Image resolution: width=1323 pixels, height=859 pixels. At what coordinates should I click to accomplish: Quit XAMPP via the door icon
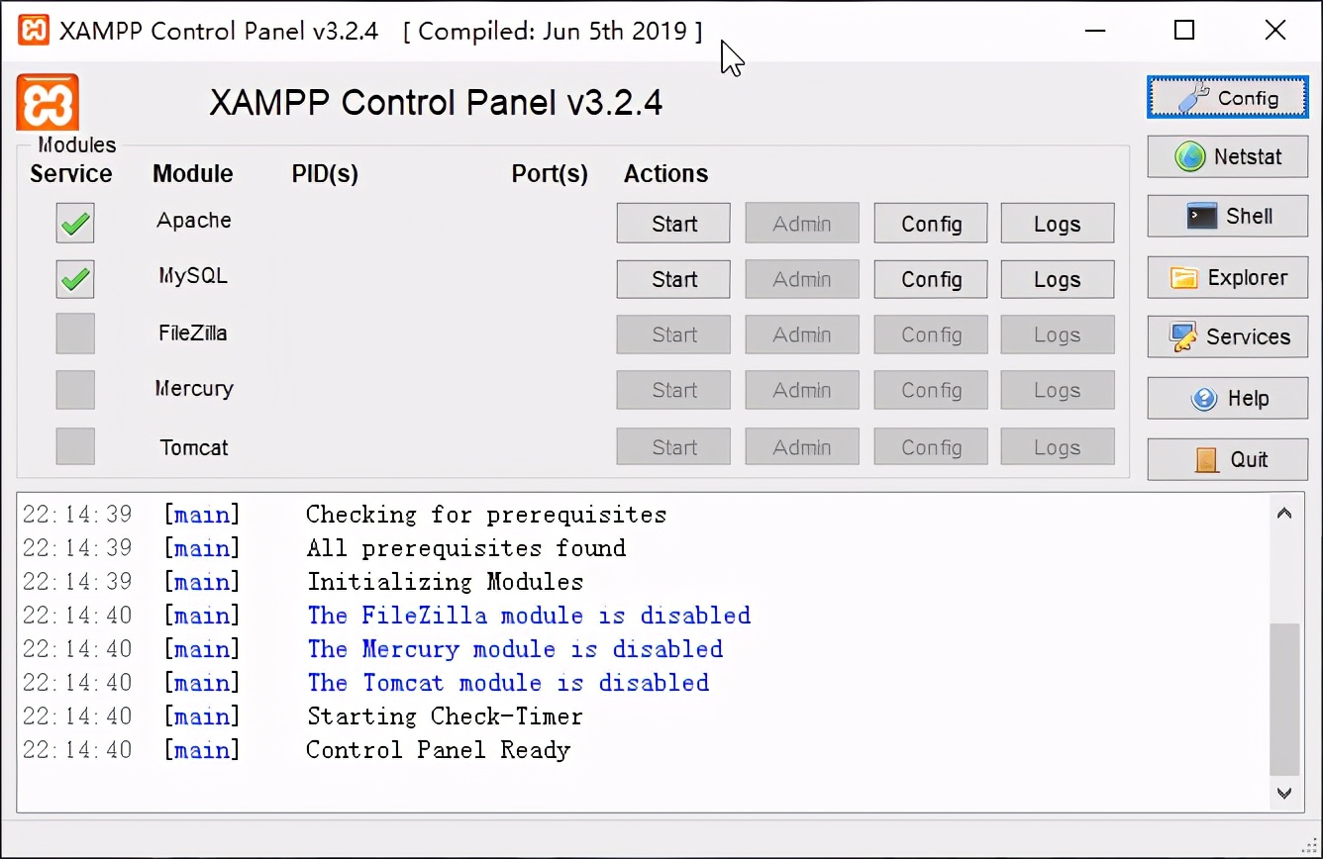[x=1228, y=459]
